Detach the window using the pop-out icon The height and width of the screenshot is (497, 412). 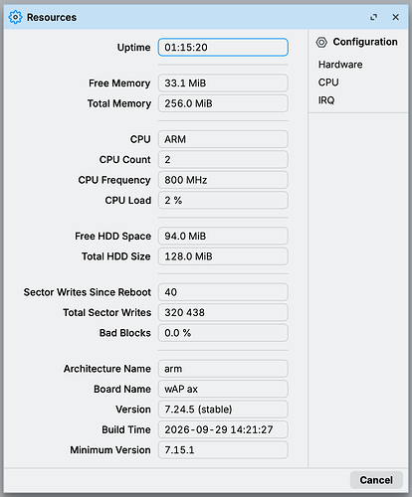pyautogui.click(x=374, y=17)
